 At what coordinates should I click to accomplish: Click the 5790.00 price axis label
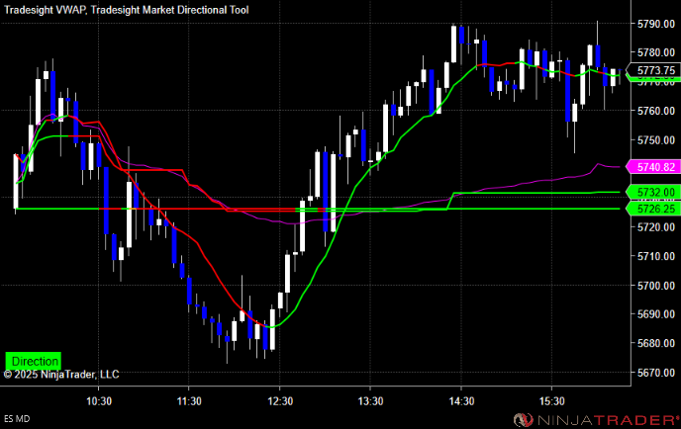656,24
